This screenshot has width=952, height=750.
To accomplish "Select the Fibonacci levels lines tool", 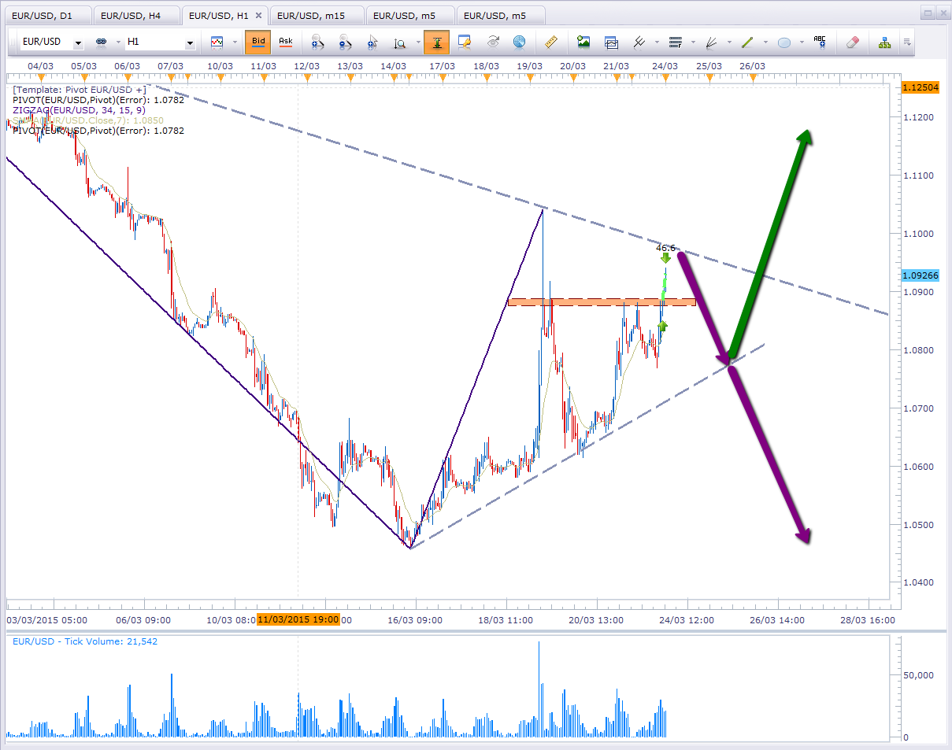I will click(675, 42).
